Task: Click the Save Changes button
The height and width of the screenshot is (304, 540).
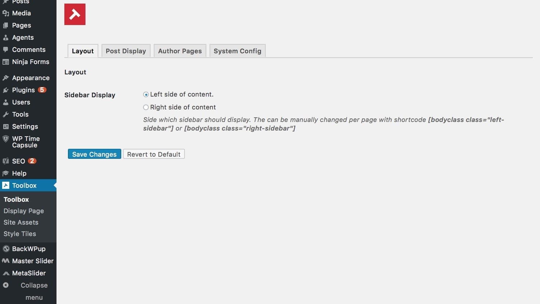Action: pyautogui.click(x=94, y=154)
